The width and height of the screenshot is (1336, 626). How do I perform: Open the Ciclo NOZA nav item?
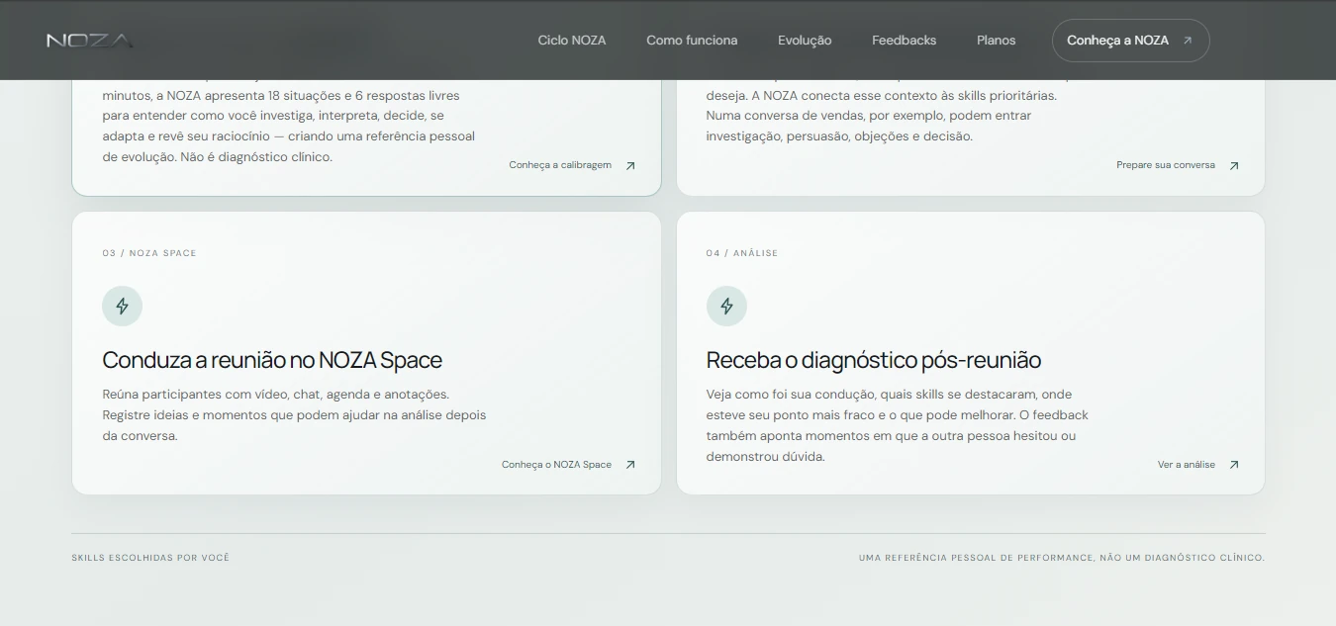click(572, 41)
